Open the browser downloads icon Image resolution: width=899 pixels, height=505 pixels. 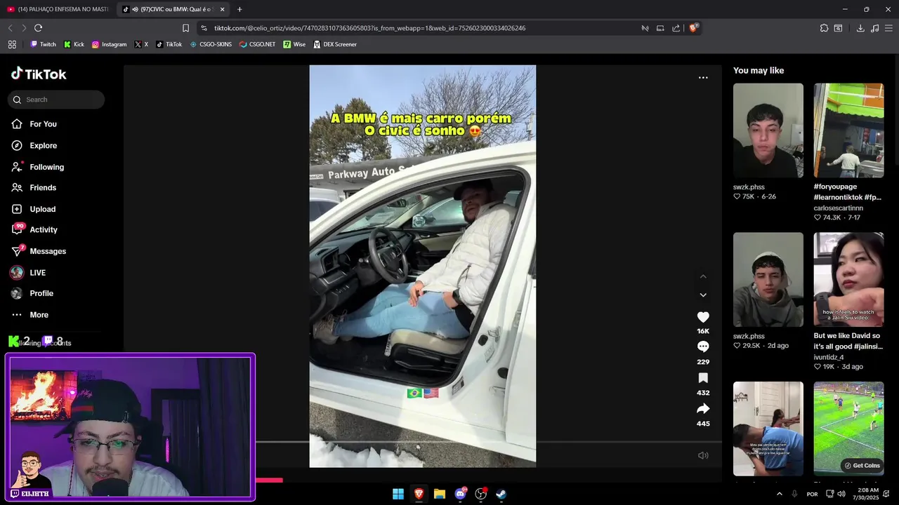point(860,28)
